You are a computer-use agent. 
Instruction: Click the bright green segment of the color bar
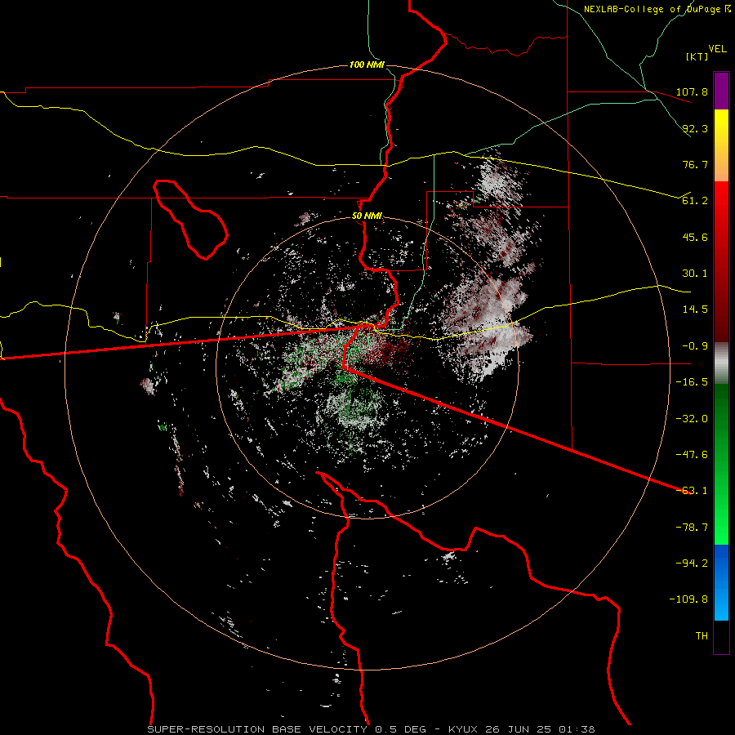pyautogui.click(x=721, y=464)
